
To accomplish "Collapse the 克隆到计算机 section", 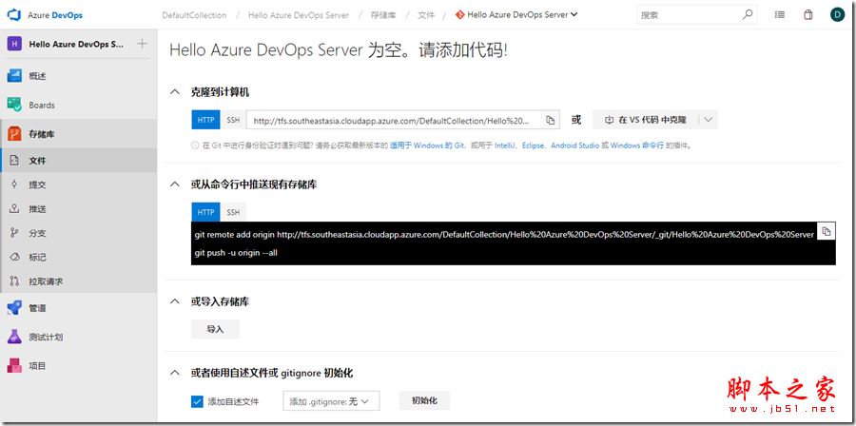I will [x=175, y=92].
